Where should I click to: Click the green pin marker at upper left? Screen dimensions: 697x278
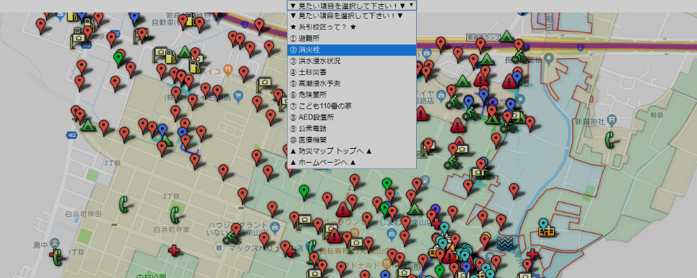click(x=118, y=57)
